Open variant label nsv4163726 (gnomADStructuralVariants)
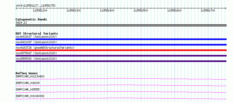 coord(45,48)
